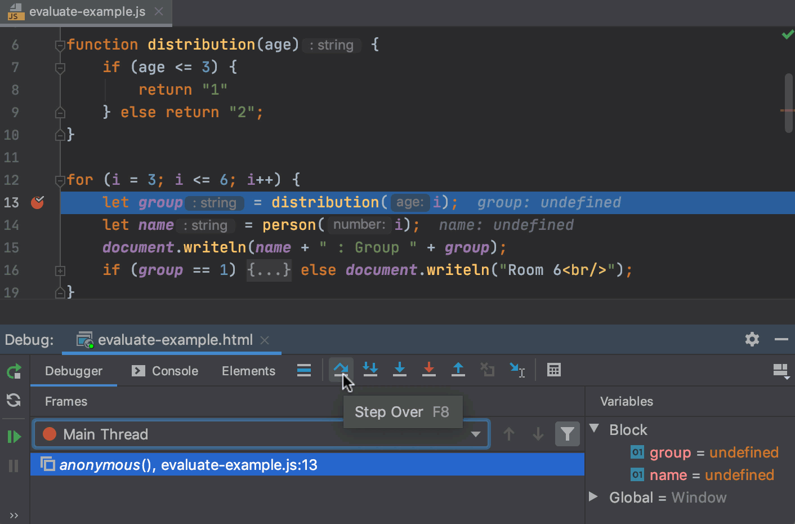The width and height of the screenshot is (795, 524).
Task: Click the Rerun debug session icon
Action: [14, 371]
